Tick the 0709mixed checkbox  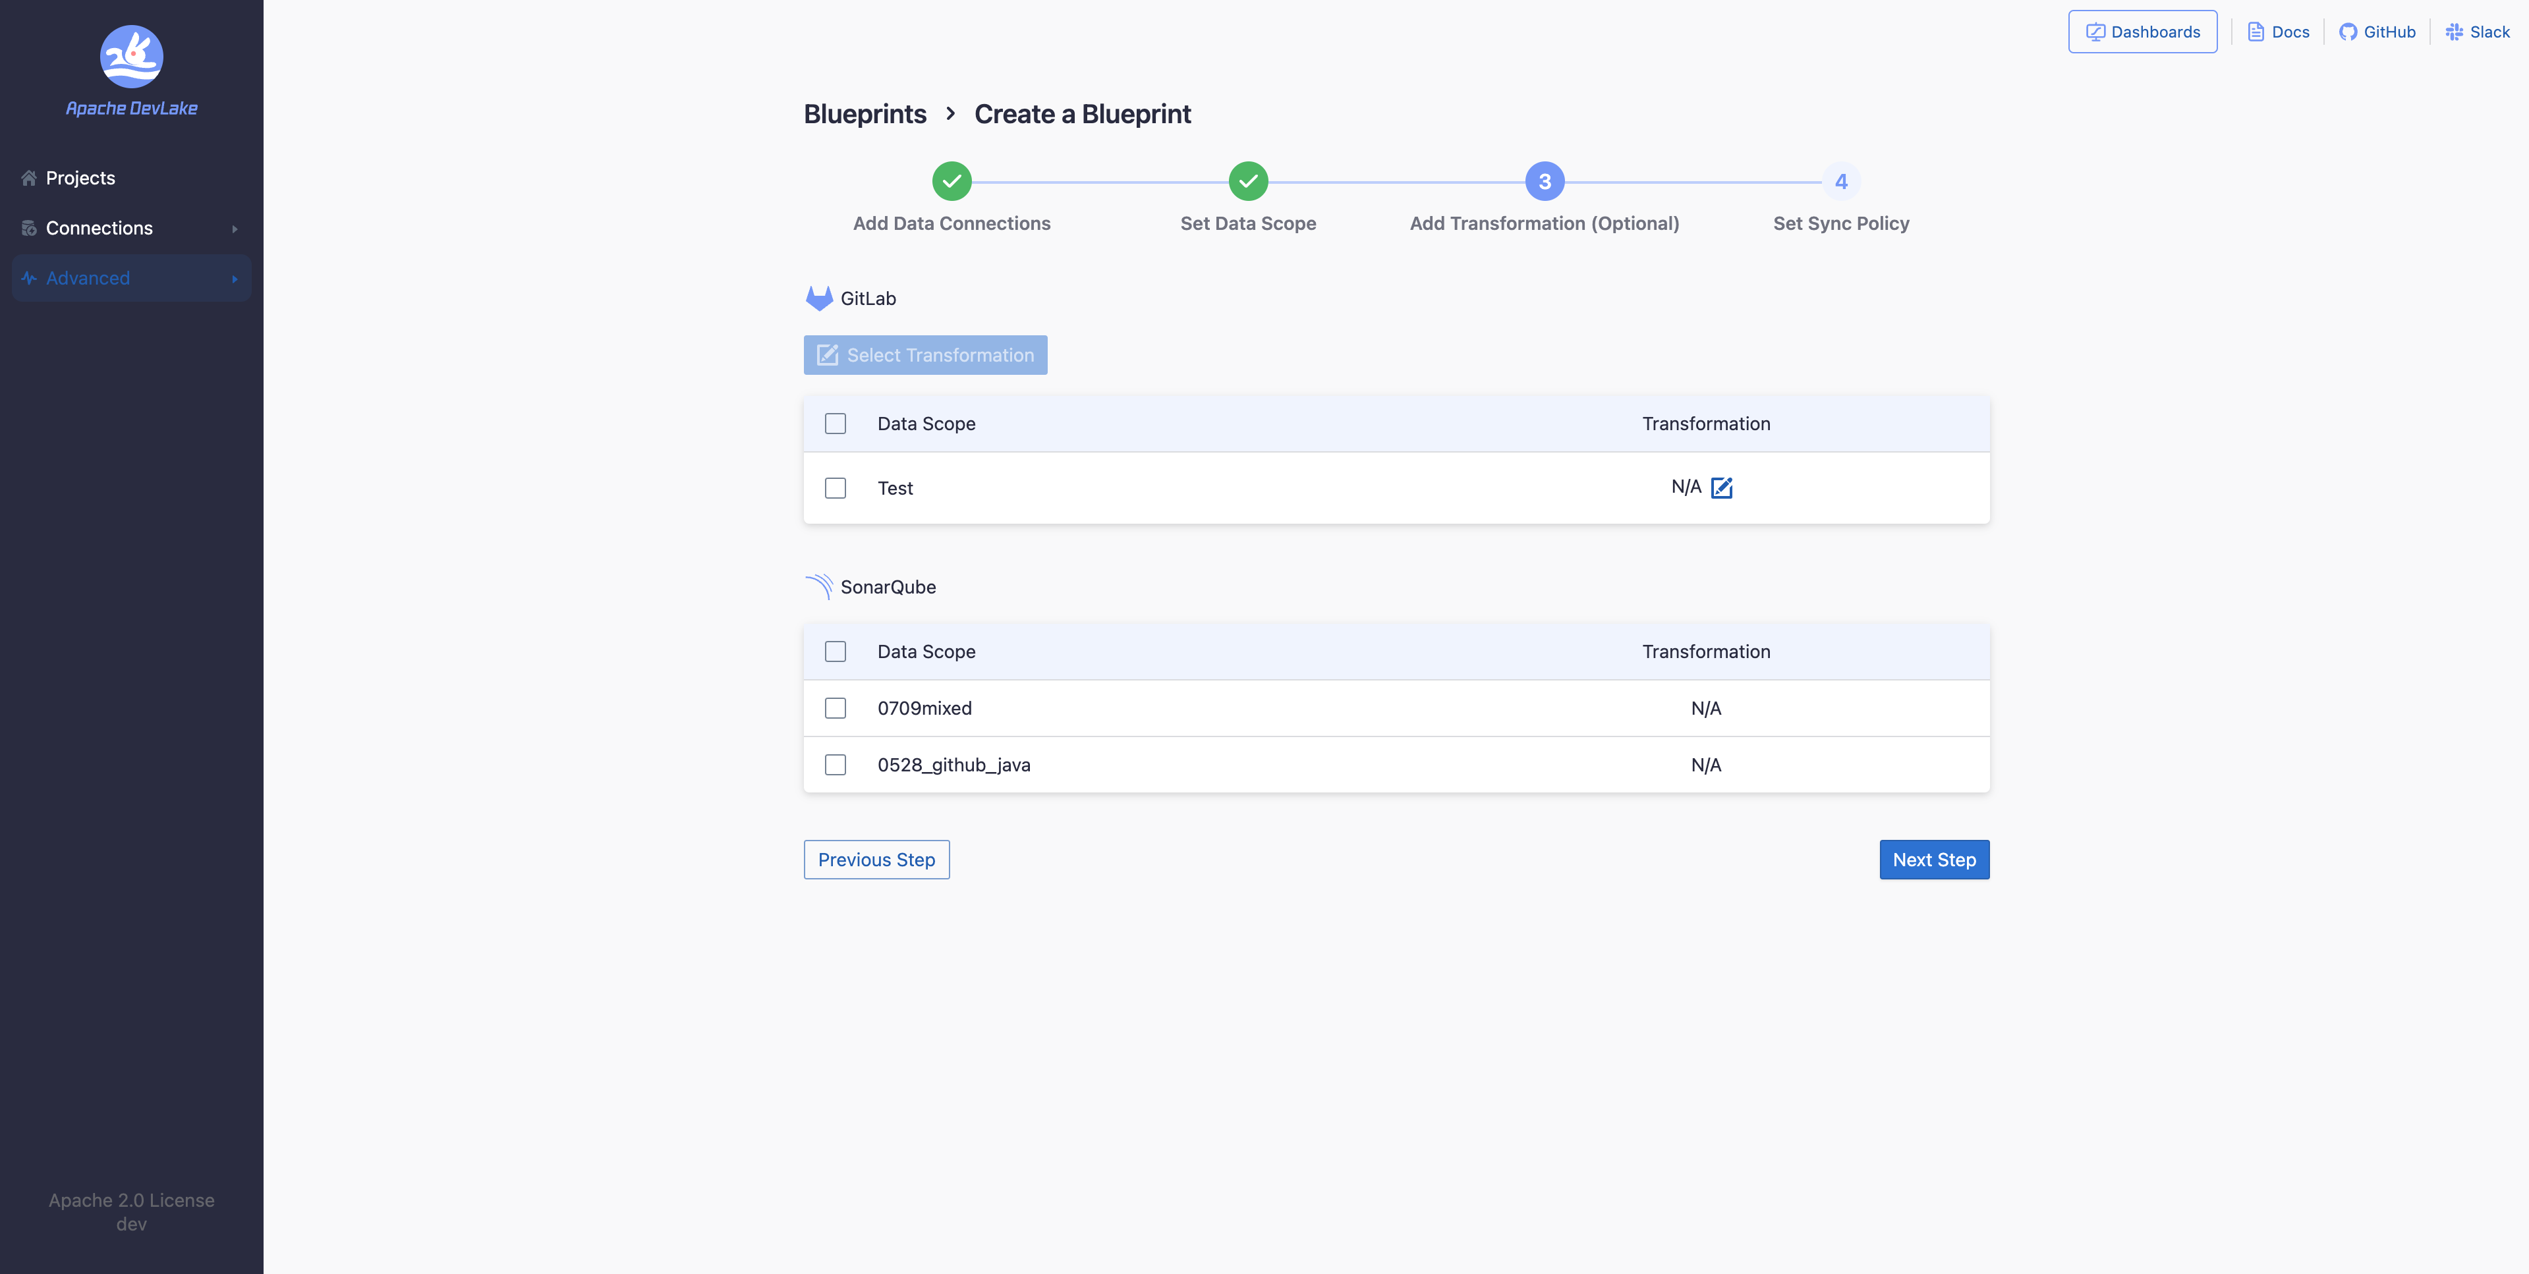point(836,707)
